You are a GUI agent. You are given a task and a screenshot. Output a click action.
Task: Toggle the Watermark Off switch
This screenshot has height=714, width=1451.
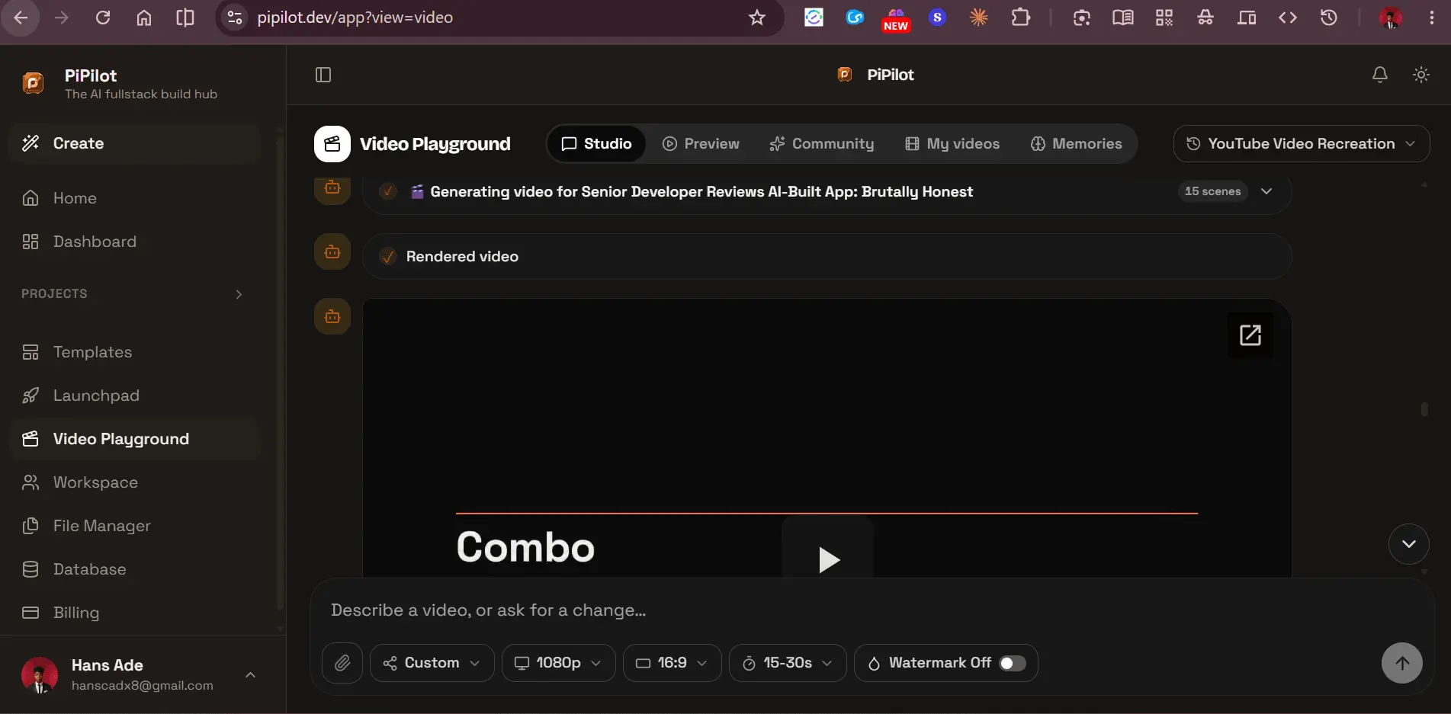tap(1012, 663)
